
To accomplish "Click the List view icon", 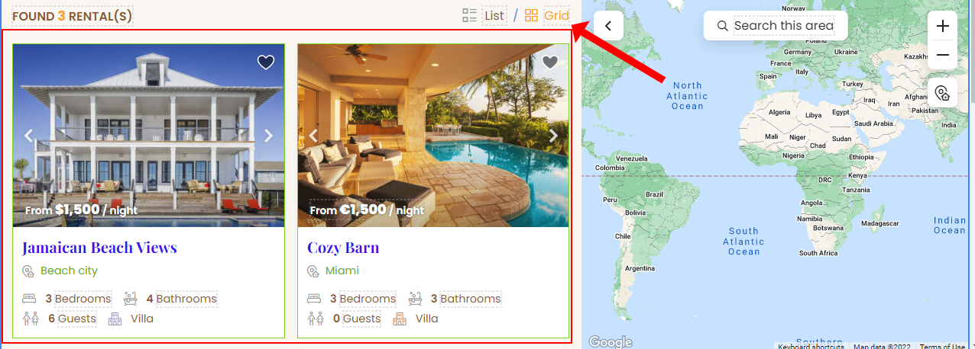I will (x=469, y=15).
